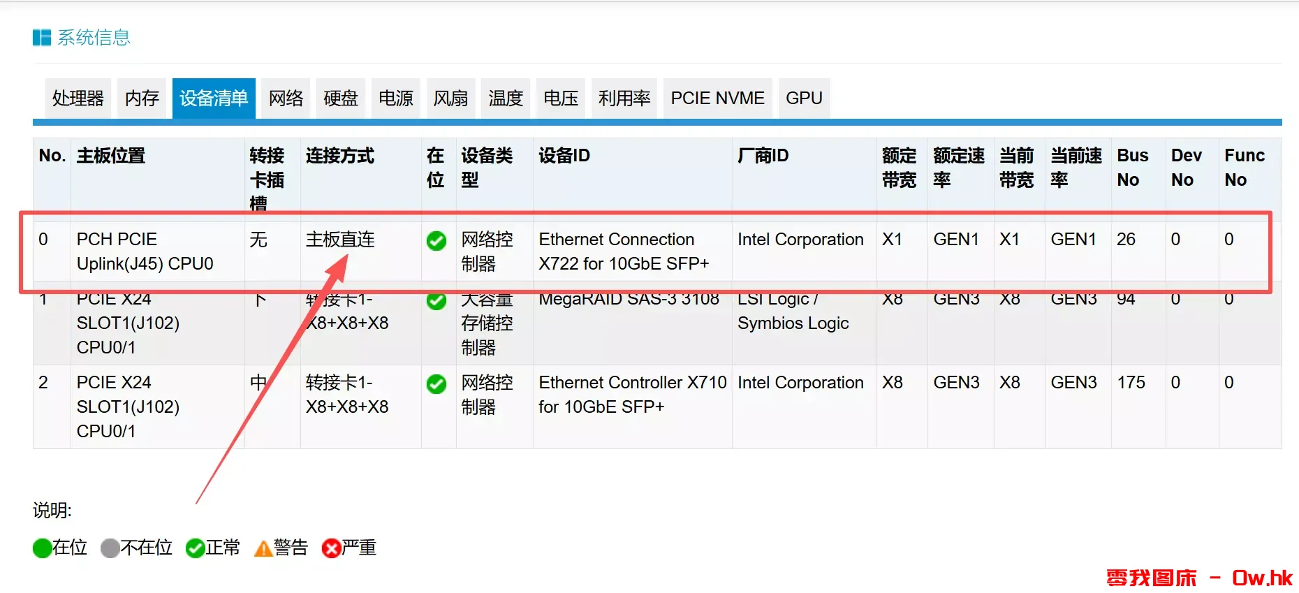Click green status check in row 0
The width and height of the screenshot is (1299, 593).
(436, 241)
